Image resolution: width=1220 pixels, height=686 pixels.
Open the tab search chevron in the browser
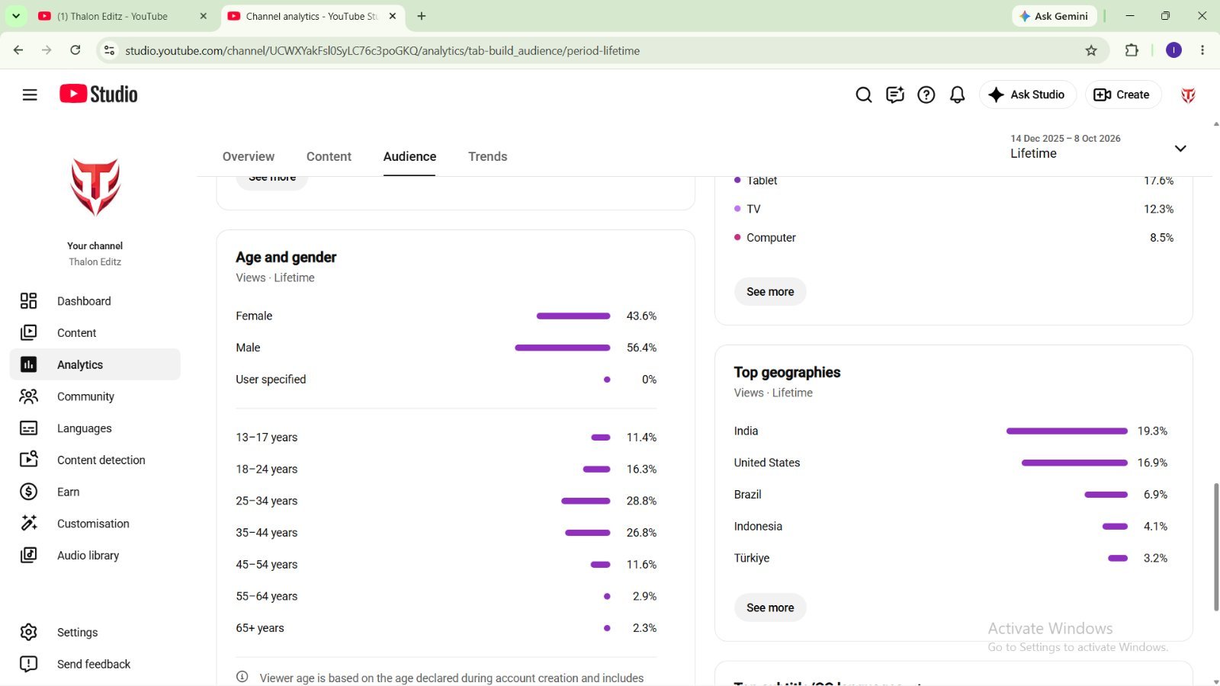(16, 16)
